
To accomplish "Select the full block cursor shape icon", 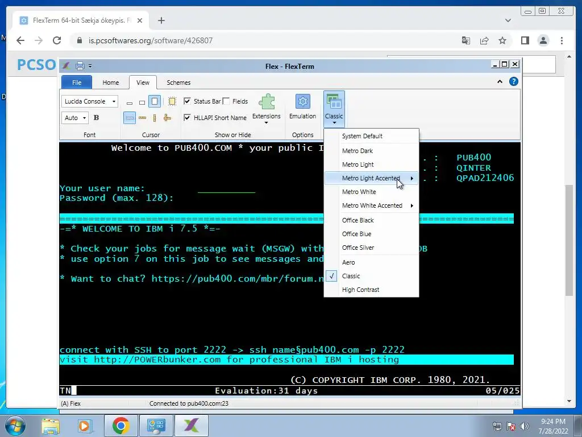I will point(155,101).
